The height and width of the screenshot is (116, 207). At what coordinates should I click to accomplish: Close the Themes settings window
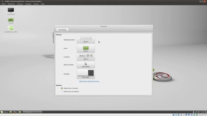tap(151, 26)
